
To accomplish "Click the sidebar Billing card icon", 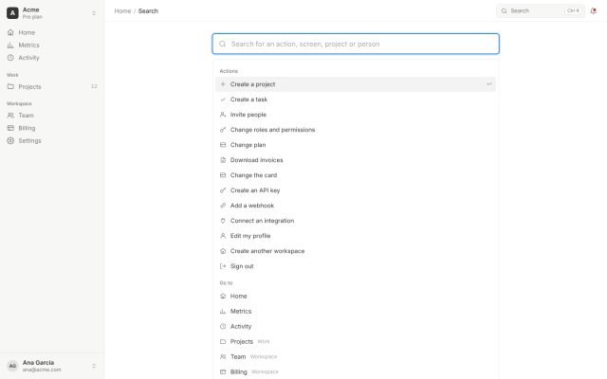I will click(x=10, y=128).
